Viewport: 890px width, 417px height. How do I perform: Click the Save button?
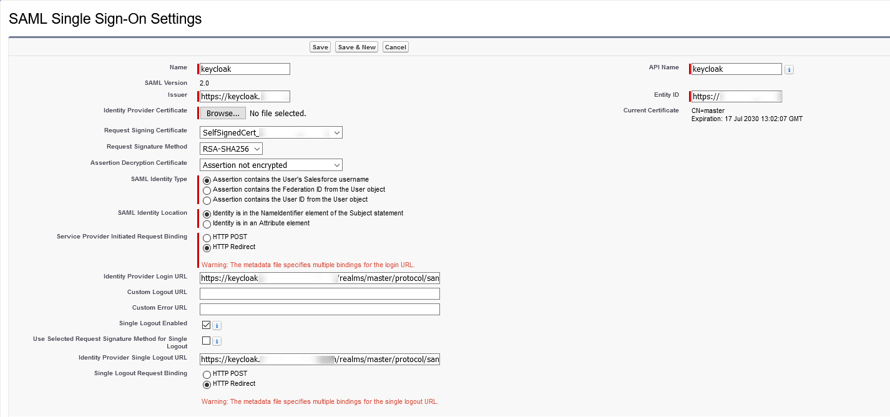point(320,47)
